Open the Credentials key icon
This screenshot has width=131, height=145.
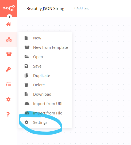[x=8, y=69]
